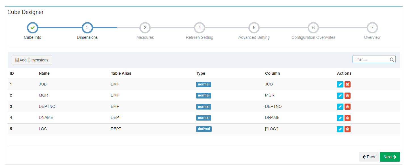
Task: Click the normal type badge for JOB
Action: coord(203,84)
